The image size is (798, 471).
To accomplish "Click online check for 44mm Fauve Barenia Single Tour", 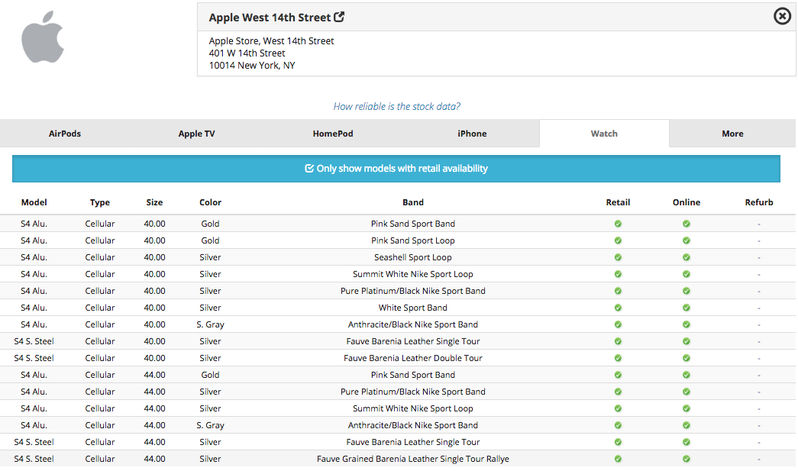I will click(686, 442).
